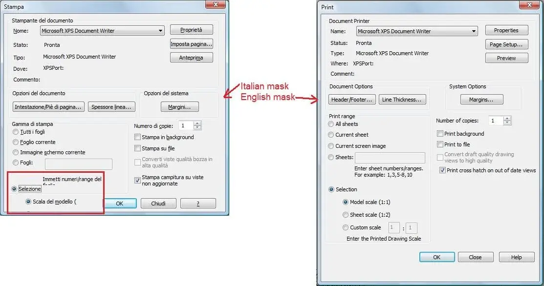Click Page Setup button

click(506, 44)
